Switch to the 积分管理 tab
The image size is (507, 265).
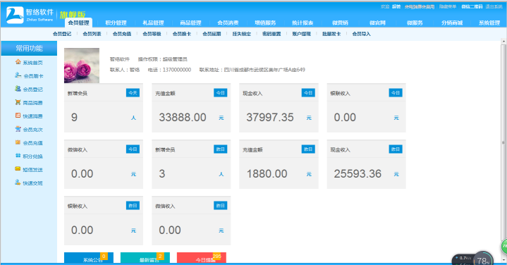[x=116, y=23]
